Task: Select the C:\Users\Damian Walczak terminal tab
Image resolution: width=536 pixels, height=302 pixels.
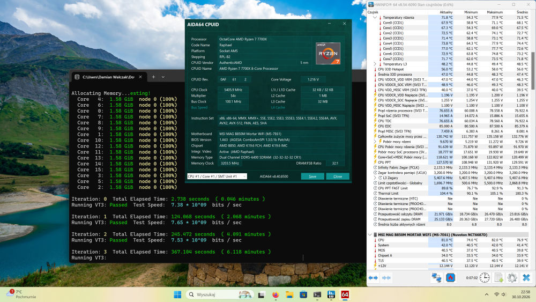Action: (109, 77)
